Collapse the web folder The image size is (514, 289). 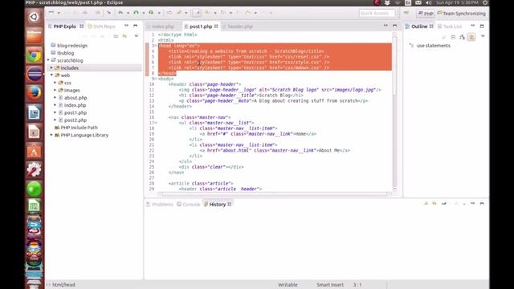51,75
